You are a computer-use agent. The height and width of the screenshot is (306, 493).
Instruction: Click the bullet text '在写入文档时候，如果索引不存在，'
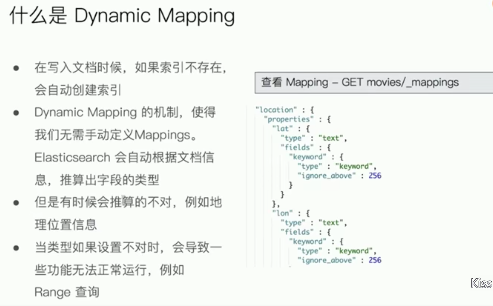pos(131,67)
